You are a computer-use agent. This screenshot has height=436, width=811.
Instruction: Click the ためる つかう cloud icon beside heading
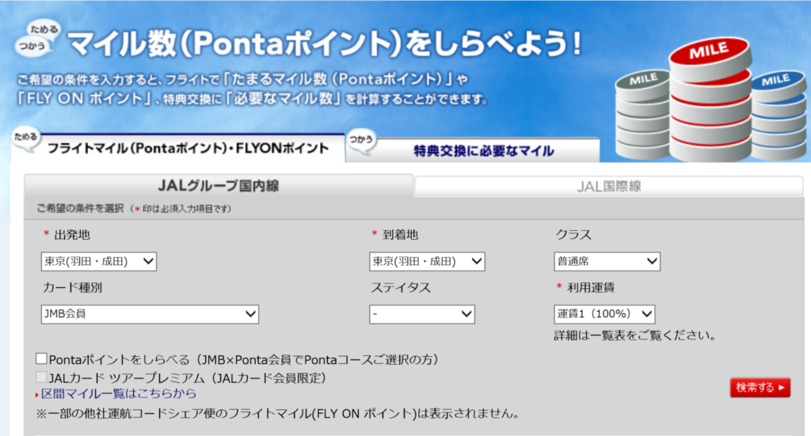40,37
